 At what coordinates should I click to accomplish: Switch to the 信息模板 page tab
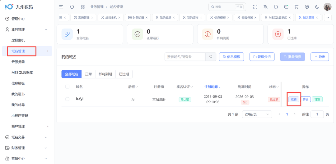click(x=219, y=17)
